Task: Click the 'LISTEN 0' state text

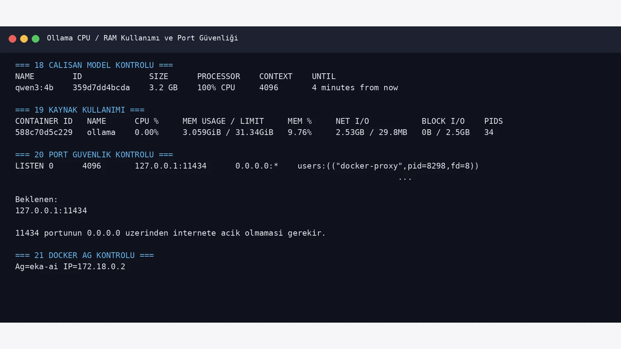Action: [x=34, y=166]
